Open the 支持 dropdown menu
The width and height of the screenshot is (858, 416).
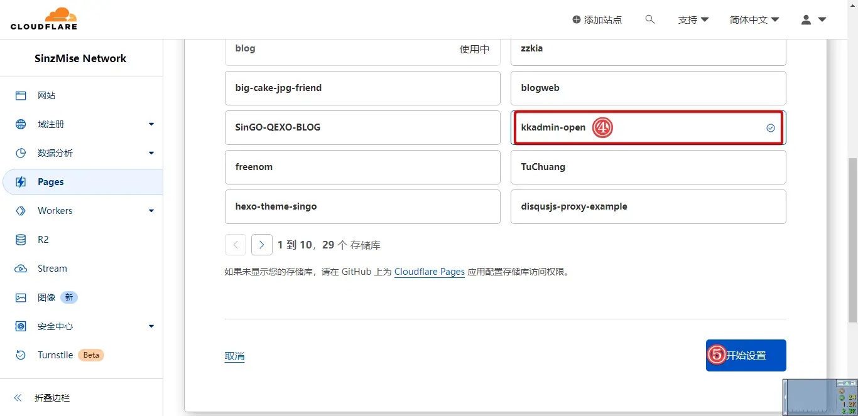[693, 19]
